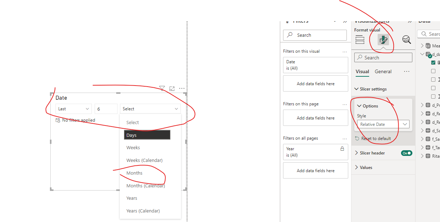440x222 pixels.
Task: Open the Select time unit dropdown
Action: (x=150, y=109)
